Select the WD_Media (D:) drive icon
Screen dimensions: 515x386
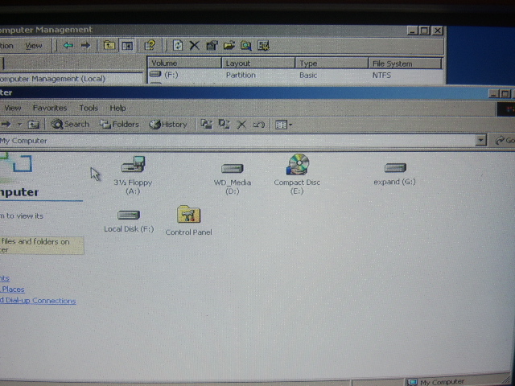(x=232, y=168)
